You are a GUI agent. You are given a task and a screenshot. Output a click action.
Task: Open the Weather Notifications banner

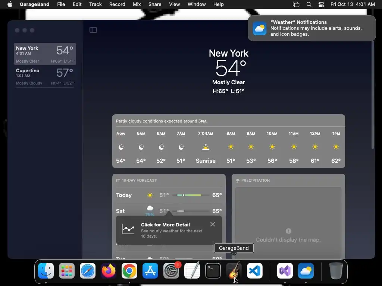pyautogui.click(x=311, y=28)
